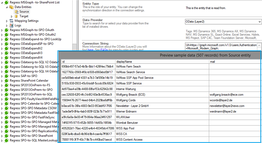Open the Data Provider dropdown
Screen dimensions: 262x143
click(x=259, y=22)
